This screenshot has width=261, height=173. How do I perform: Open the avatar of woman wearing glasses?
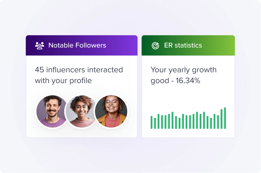click(x=111, y=111)
